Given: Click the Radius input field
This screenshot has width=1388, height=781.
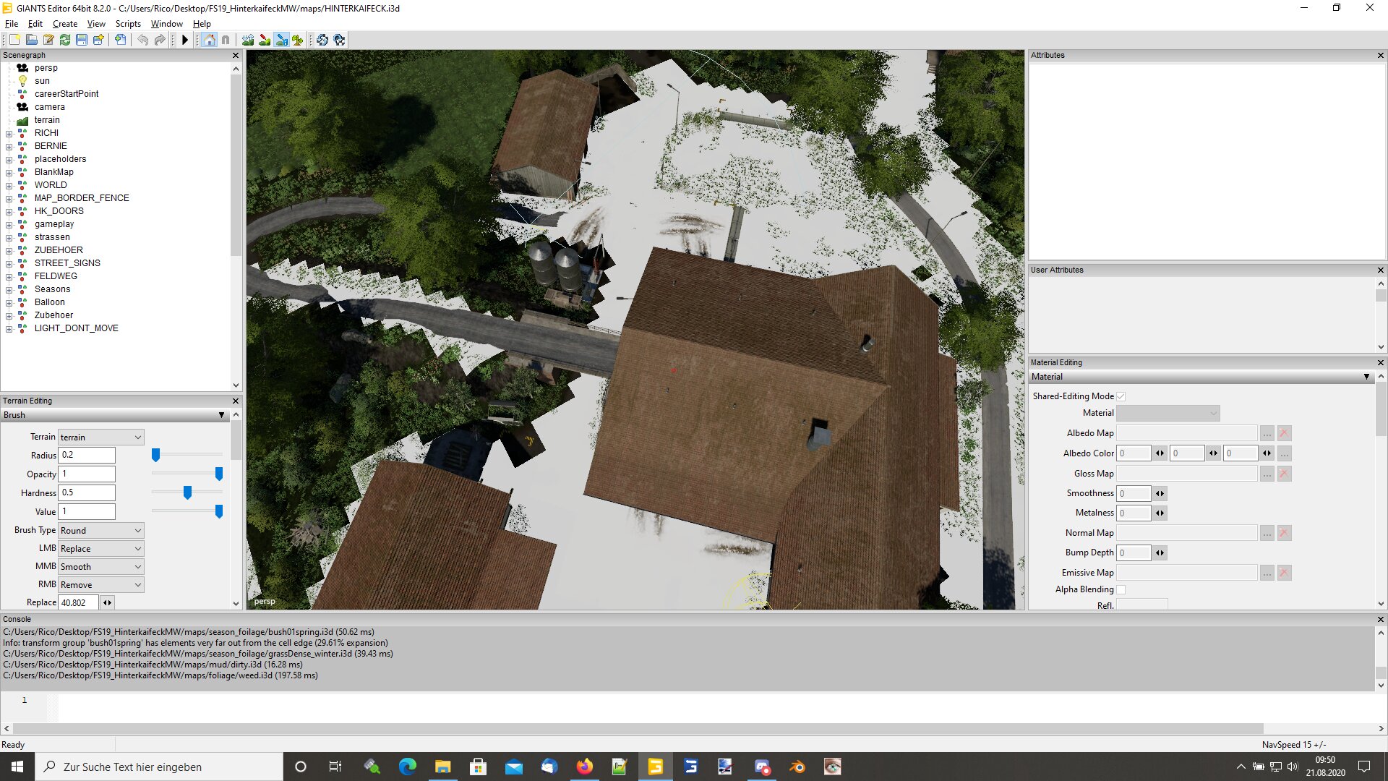Looking at the screenshot, I should [87, 455].
